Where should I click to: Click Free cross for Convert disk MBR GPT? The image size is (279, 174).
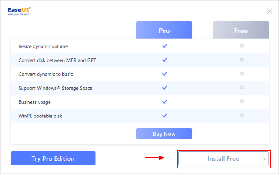pyautogui.click(x=241, y=60)
